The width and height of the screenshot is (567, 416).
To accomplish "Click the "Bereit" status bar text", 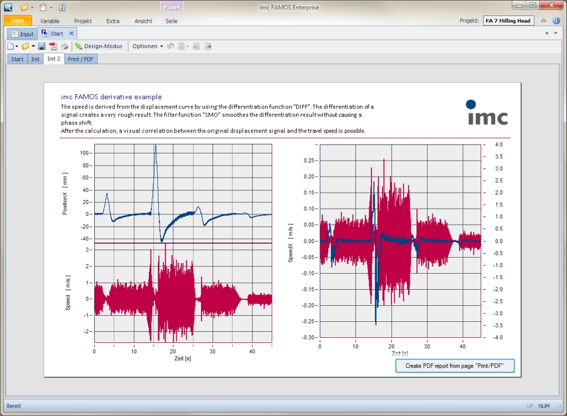I will (x=14, y=406).
